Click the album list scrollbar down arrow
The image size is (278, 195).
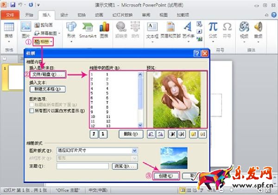pyautogui.click(x=140, y=125)
